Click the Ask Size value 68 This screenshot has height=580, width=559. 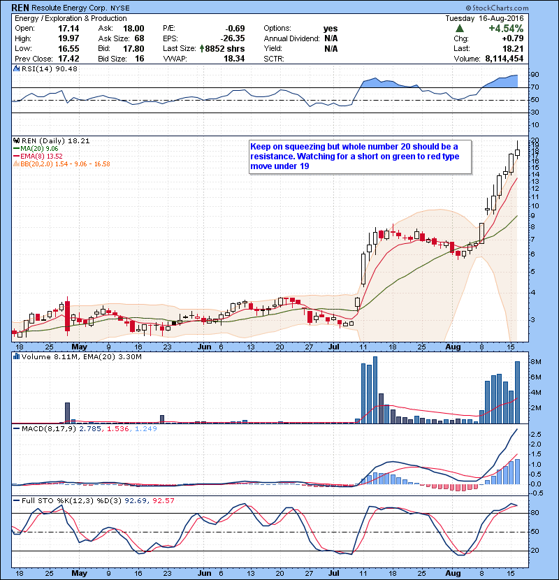click(140, 38)
